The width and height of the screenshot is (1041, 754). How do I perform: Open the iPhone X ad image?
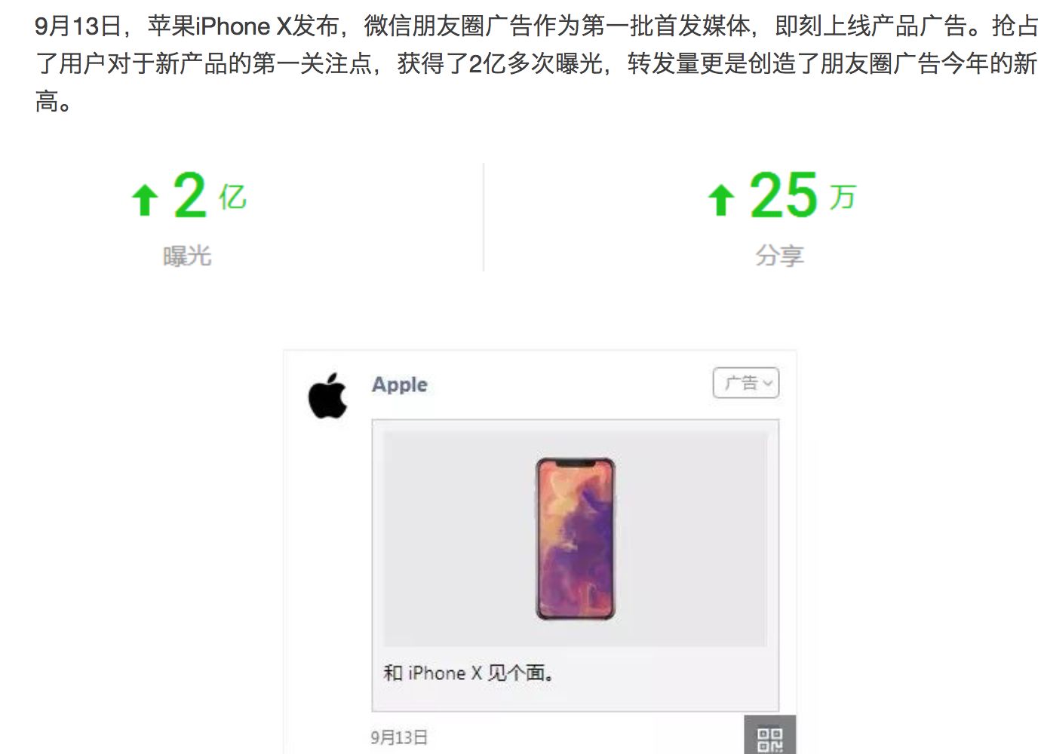(x=575, y=538)
